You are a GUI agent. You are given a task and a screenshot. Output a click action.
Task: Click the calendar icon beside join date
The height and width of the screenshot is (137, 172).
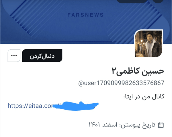click(161, 125)
